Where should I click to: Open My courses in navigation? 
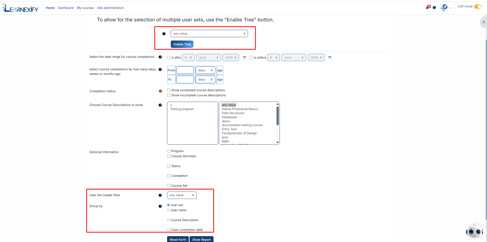85,8
